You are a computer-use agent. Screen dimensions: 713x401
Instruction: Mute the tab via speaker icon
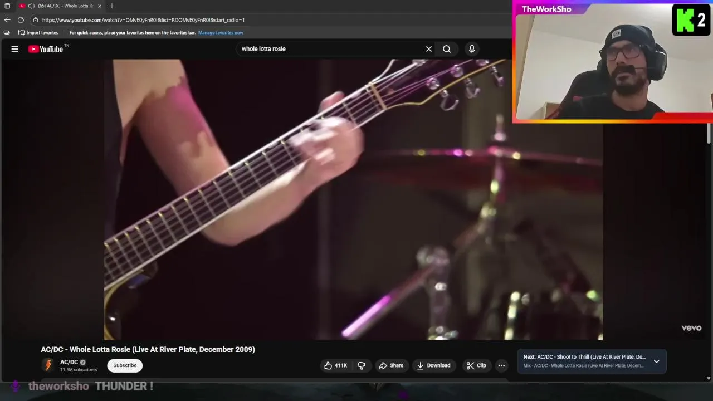[x=31, y=6]
